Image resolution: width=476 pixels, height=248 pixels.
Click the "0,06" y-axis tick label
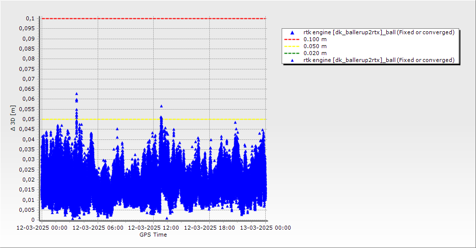29,99
